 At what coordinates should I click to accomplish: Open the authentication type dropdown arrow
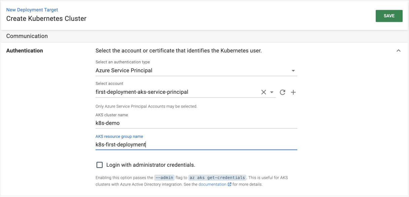pos(293,71)
